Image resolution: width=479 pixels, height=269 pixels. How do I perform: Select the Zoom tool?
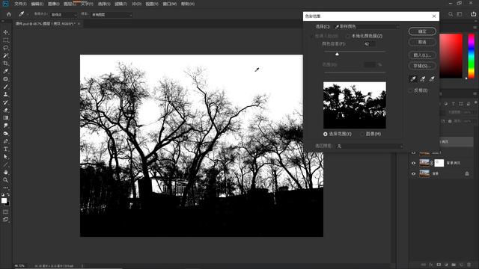5,180
